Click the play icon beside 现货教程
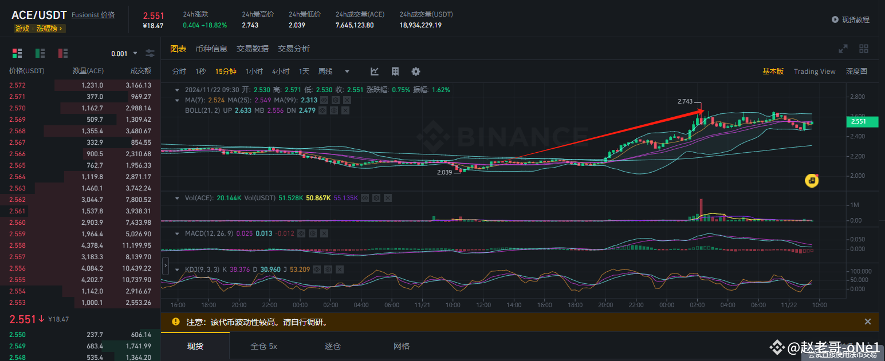 [835, 19]
